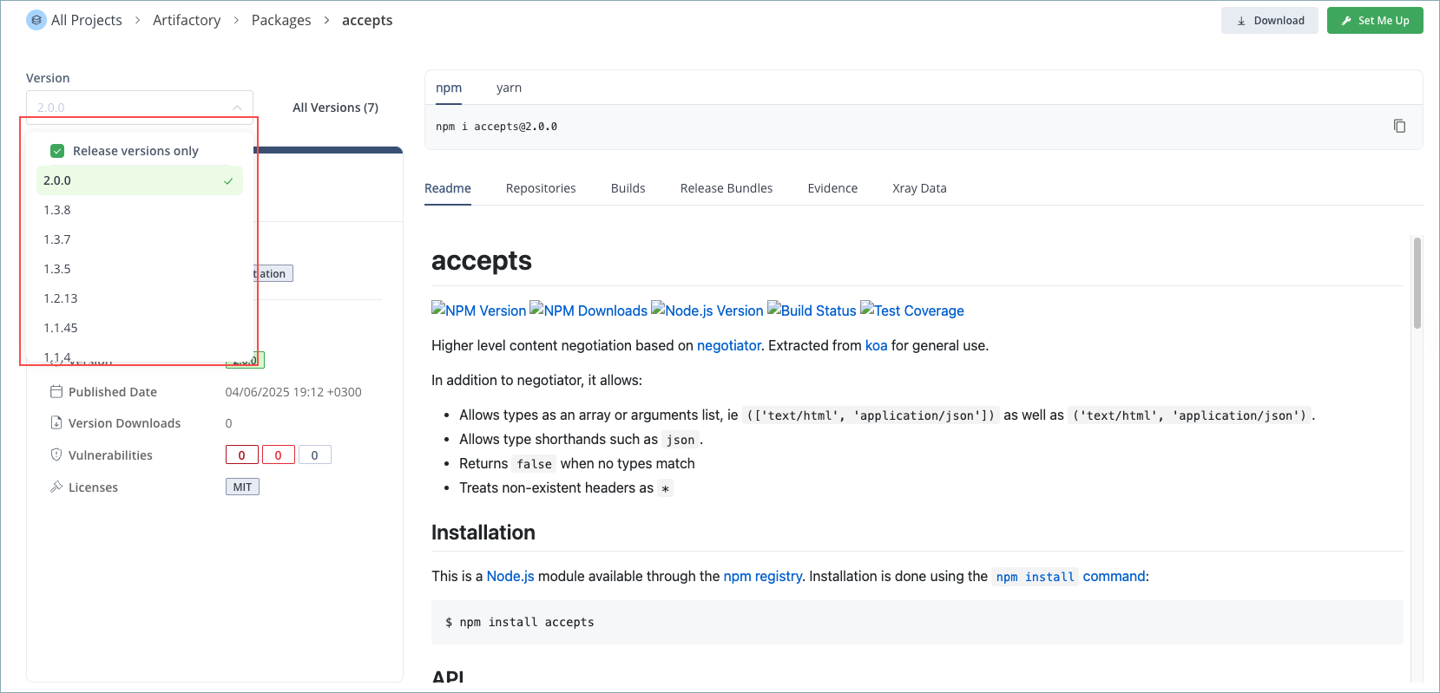Open the Release Bundles tab
Viewport: 1440px width, 693px height.
tap(727, 188)
